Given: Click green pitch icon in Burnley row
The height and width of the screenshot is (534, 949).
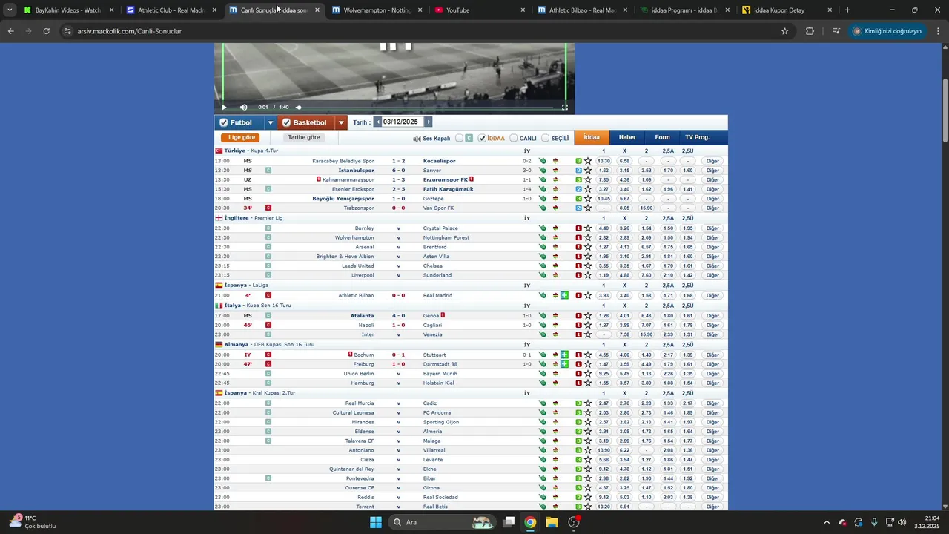Looking at the screenshot, I should pyautogui.click(x=543, y=228).
